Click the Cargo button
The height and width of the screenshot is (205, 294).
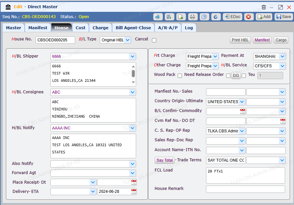pos(281,40)
